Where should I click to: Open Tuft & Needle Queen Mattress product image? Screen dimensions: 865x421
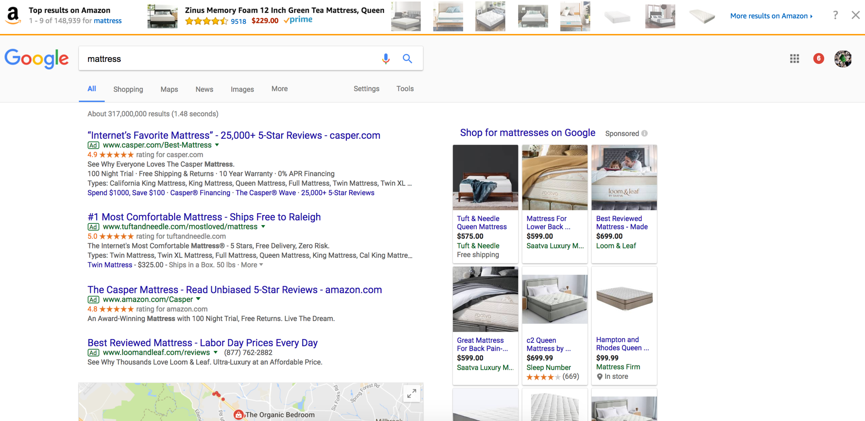point(485,177)
